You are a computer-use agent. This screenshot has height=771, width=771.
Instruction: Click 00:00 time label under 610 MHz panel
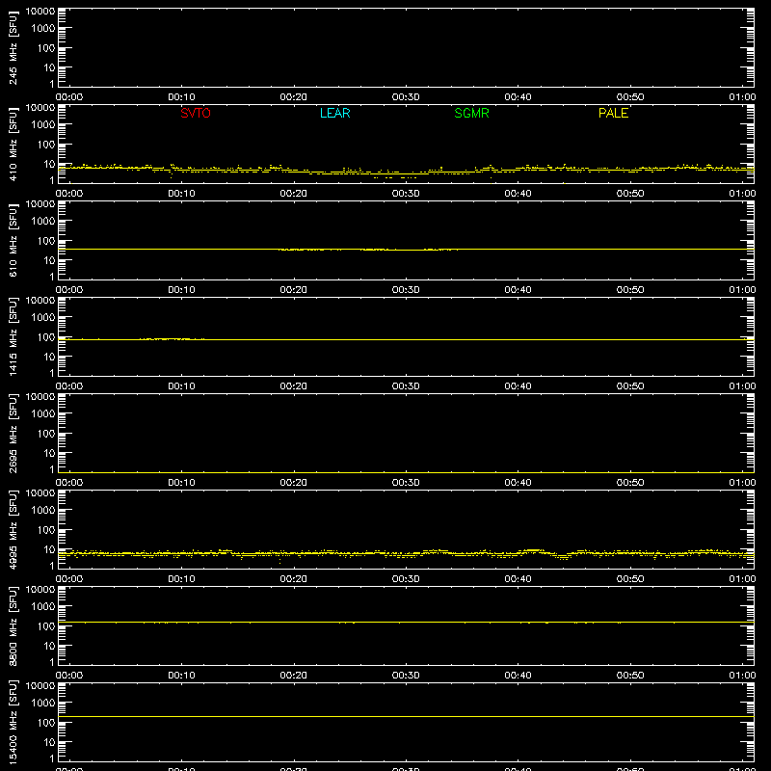(69, 290)
